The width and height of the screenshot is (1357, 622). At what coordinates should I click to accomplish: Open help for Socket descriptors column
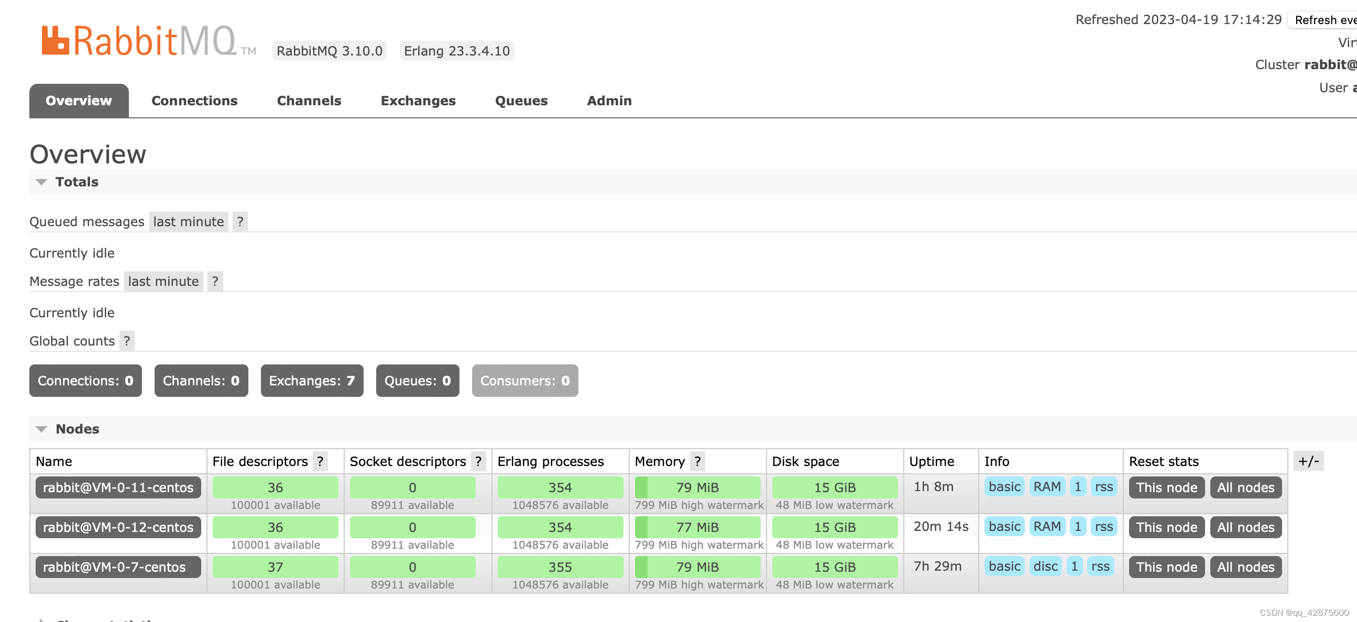478,461
